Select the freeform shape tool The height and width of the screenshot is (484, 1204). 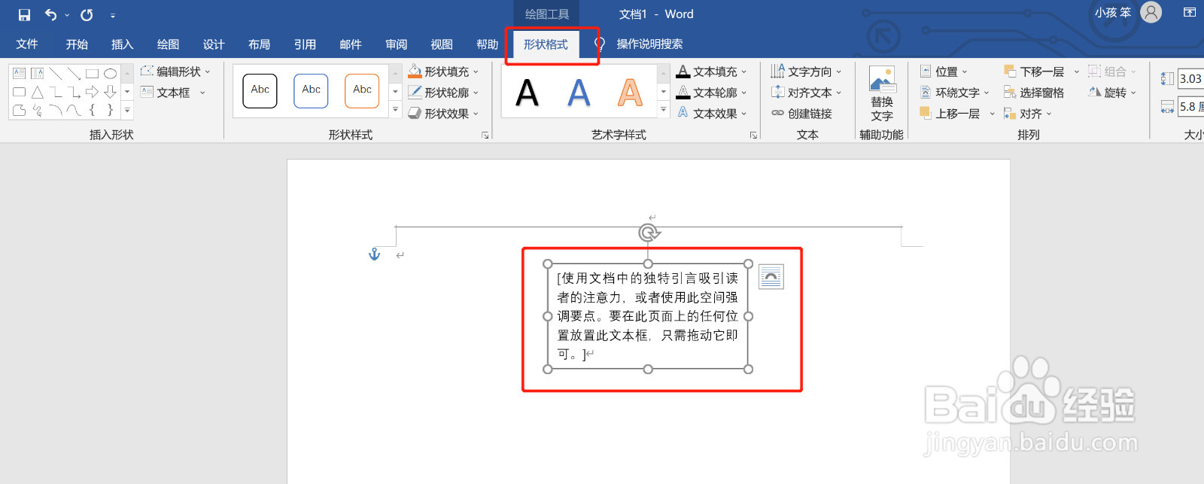click(20, 110)
